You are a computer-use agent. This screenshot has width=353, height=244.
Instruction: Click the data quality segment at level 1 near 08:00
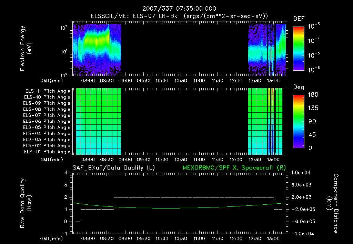(97, 209)
